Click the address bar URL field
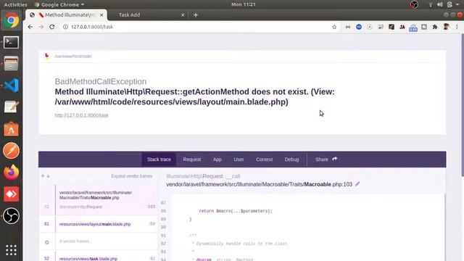The height and width of the screenshot is (261, 464). (x=195, y=27)
